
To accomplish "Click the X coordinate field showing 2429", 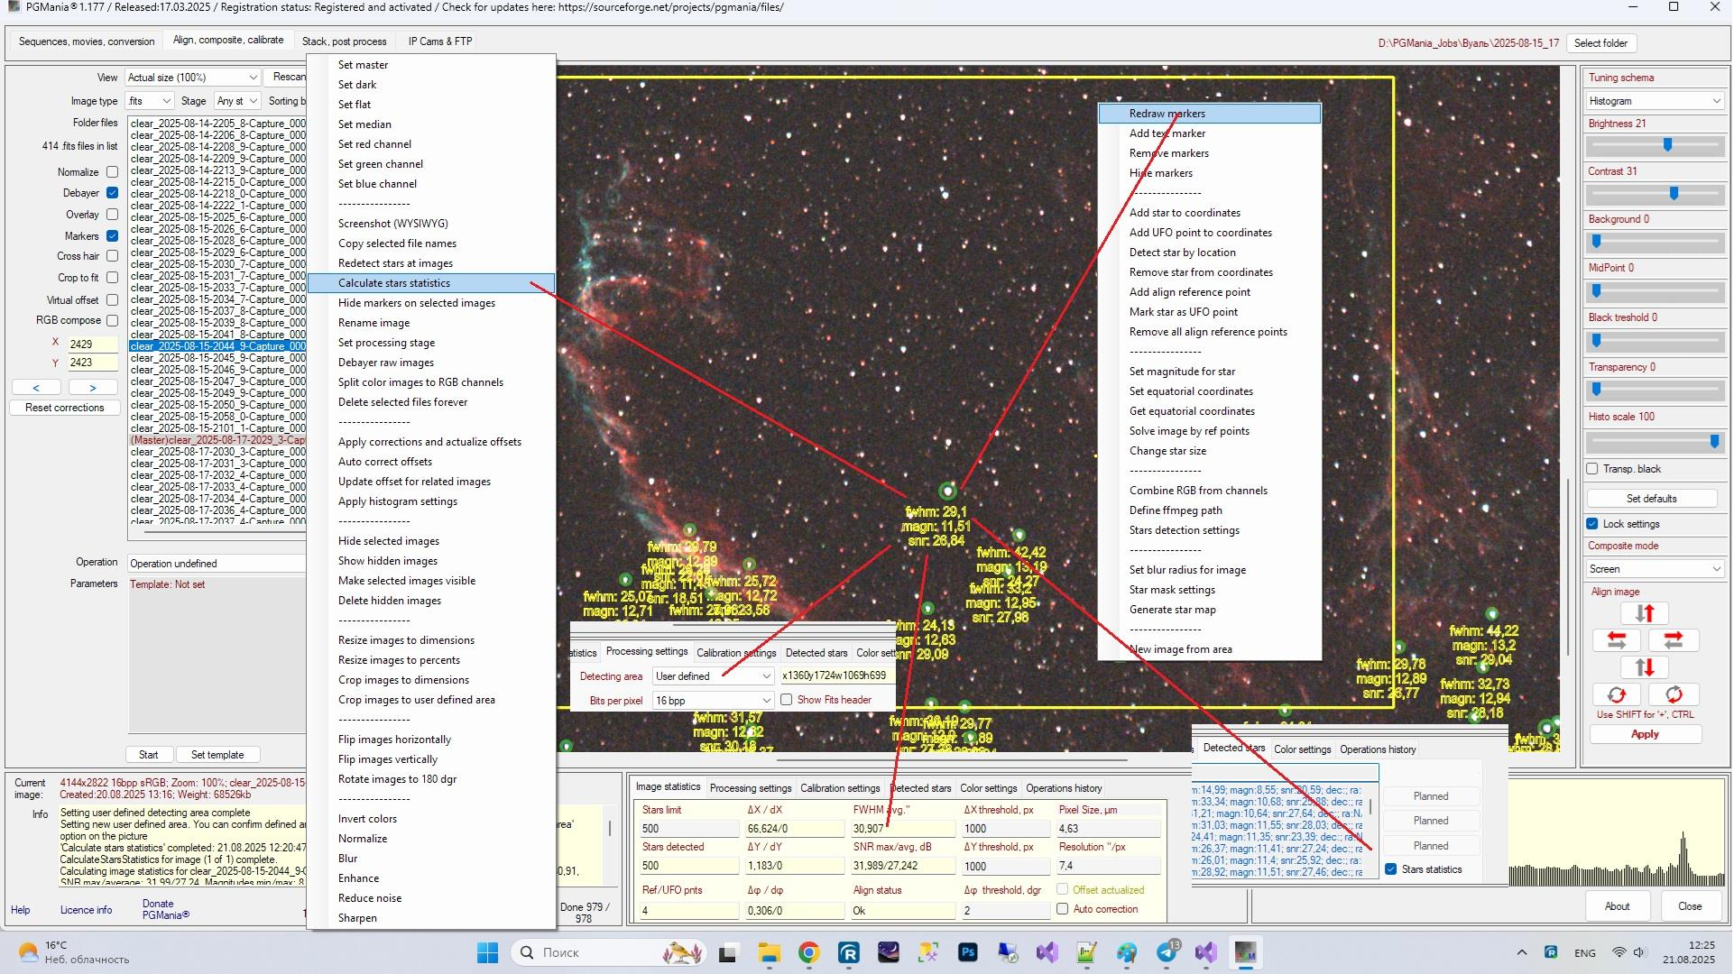I will pyautogui.click(x=93, y=344).
